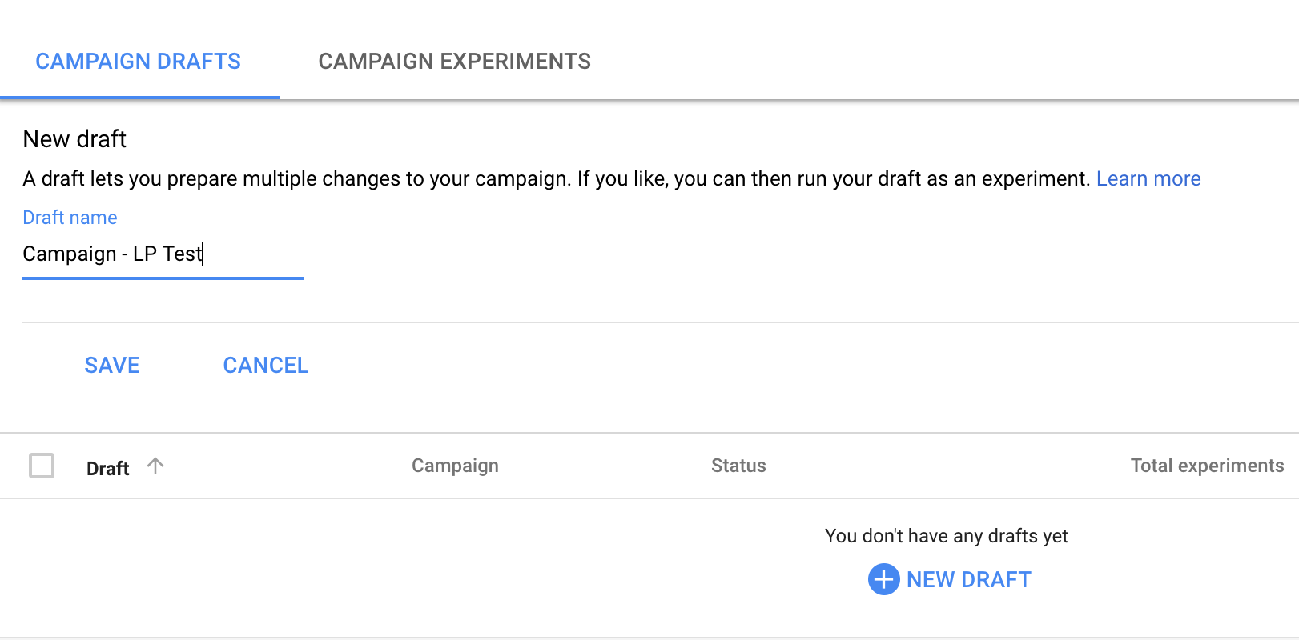Screen dimensions: 1299x640
Task: Click the blue Draft name label
Action: pos(69,217)
